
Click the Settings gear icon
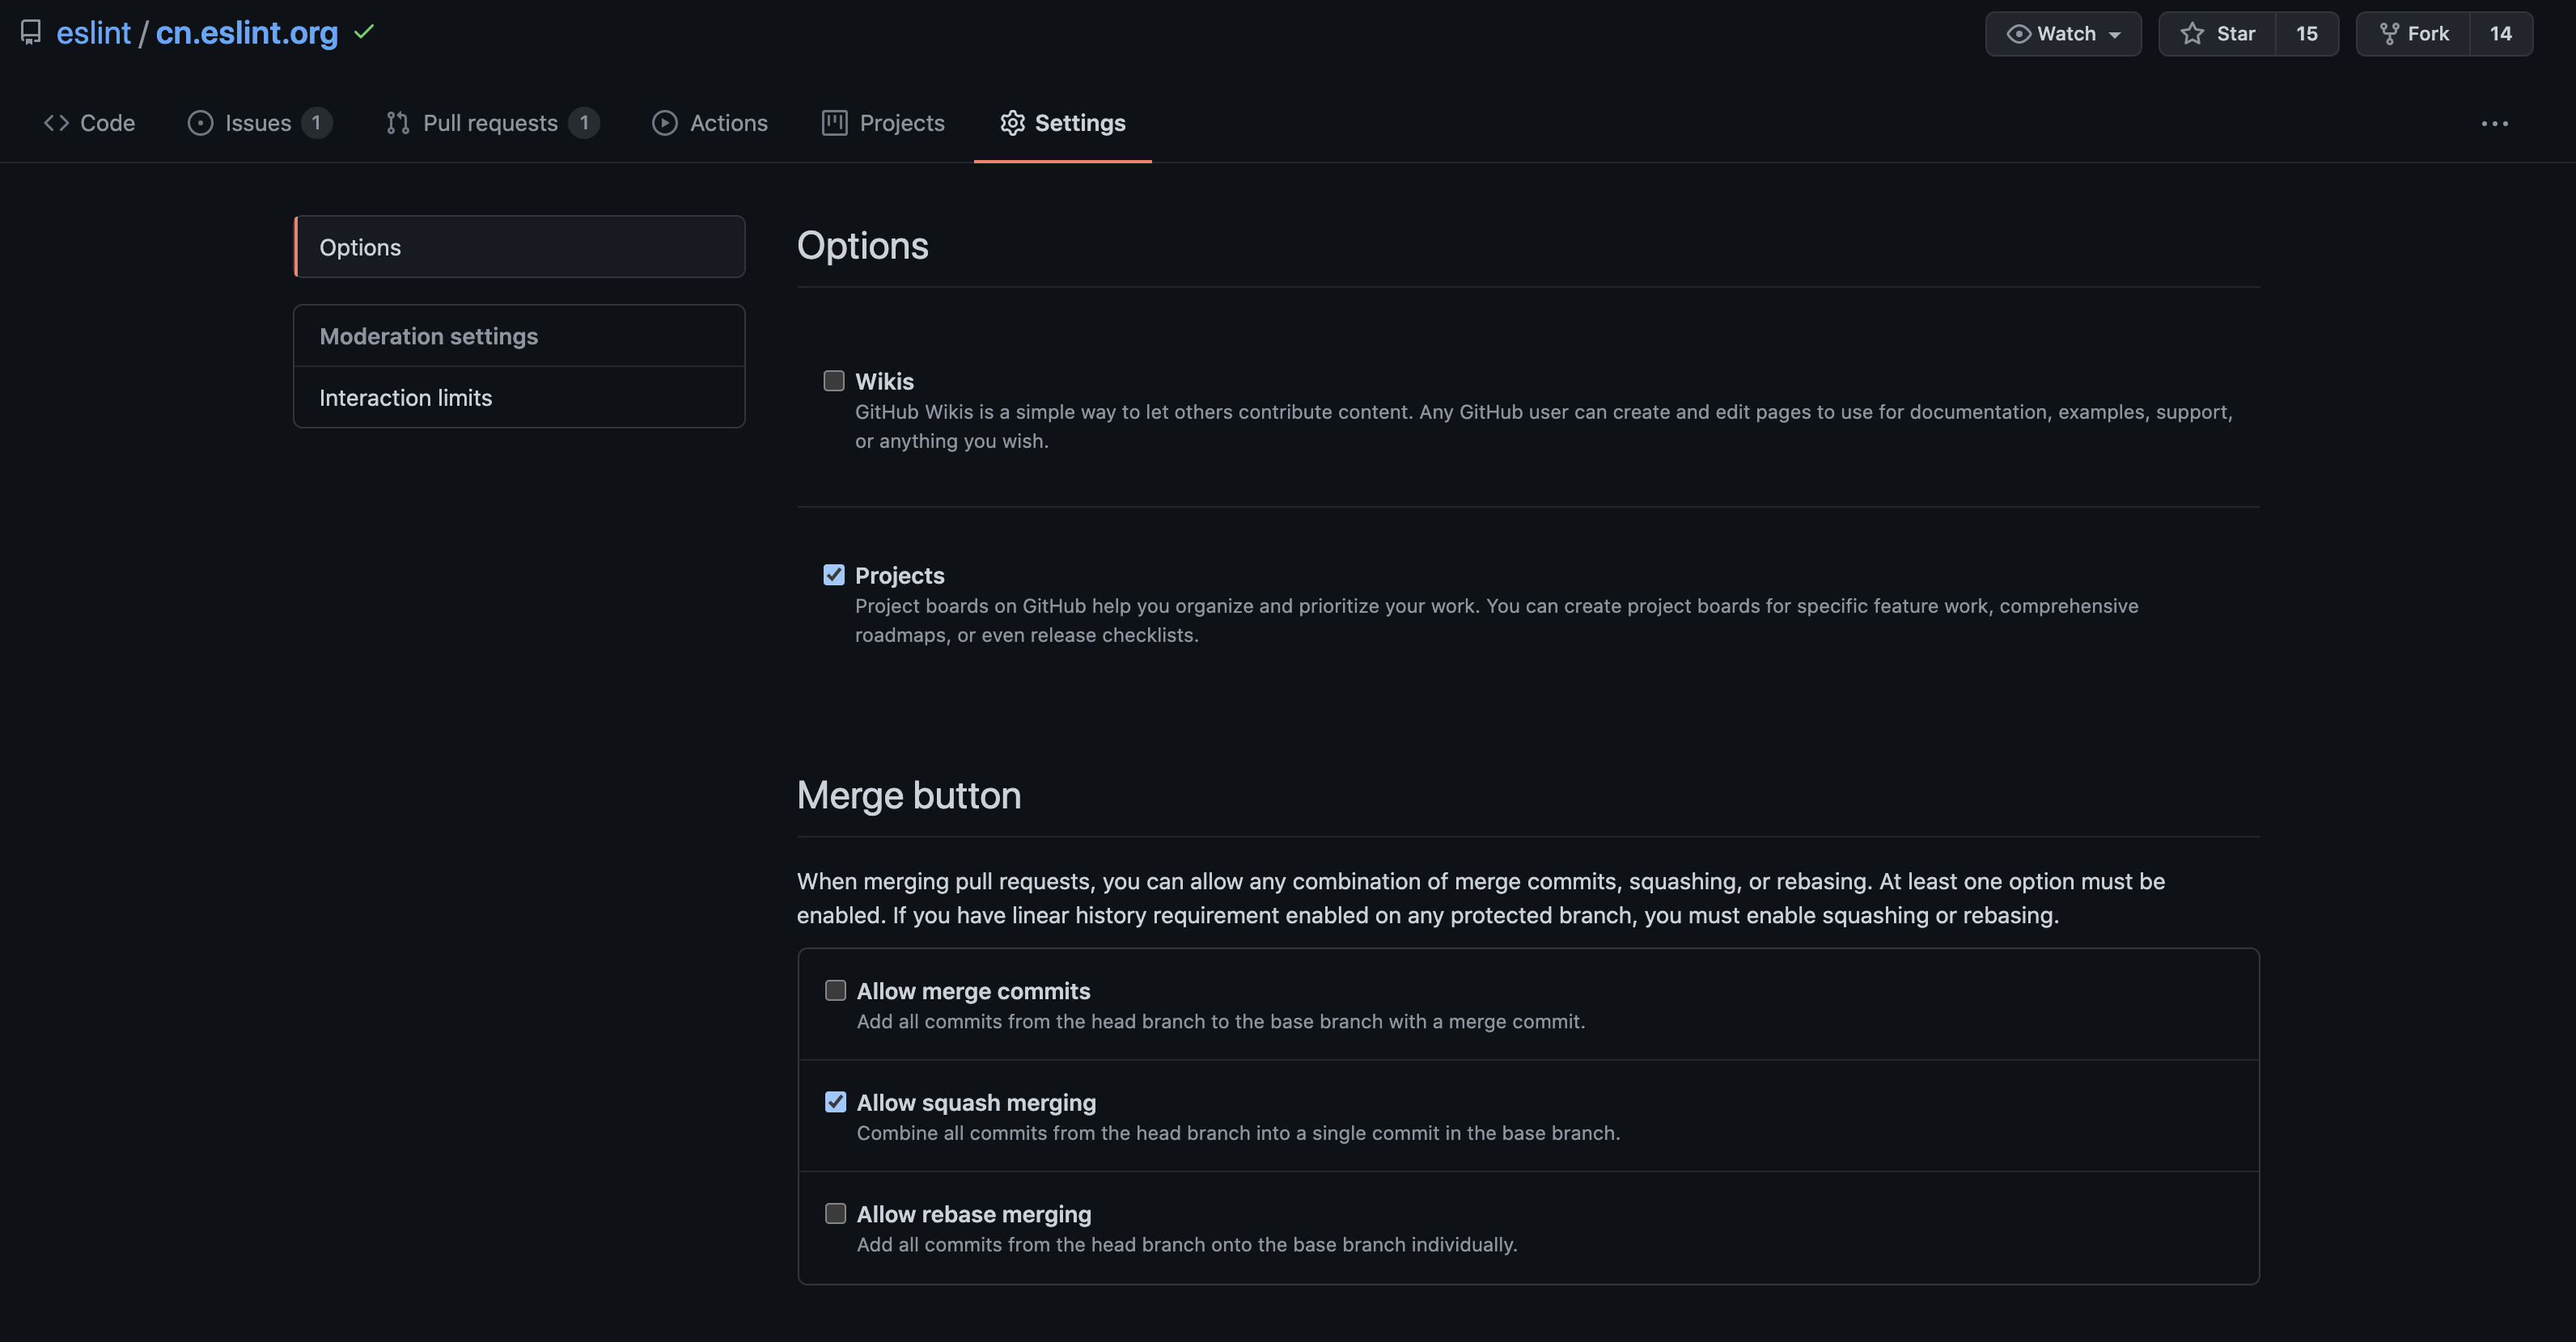[1012, 123]
